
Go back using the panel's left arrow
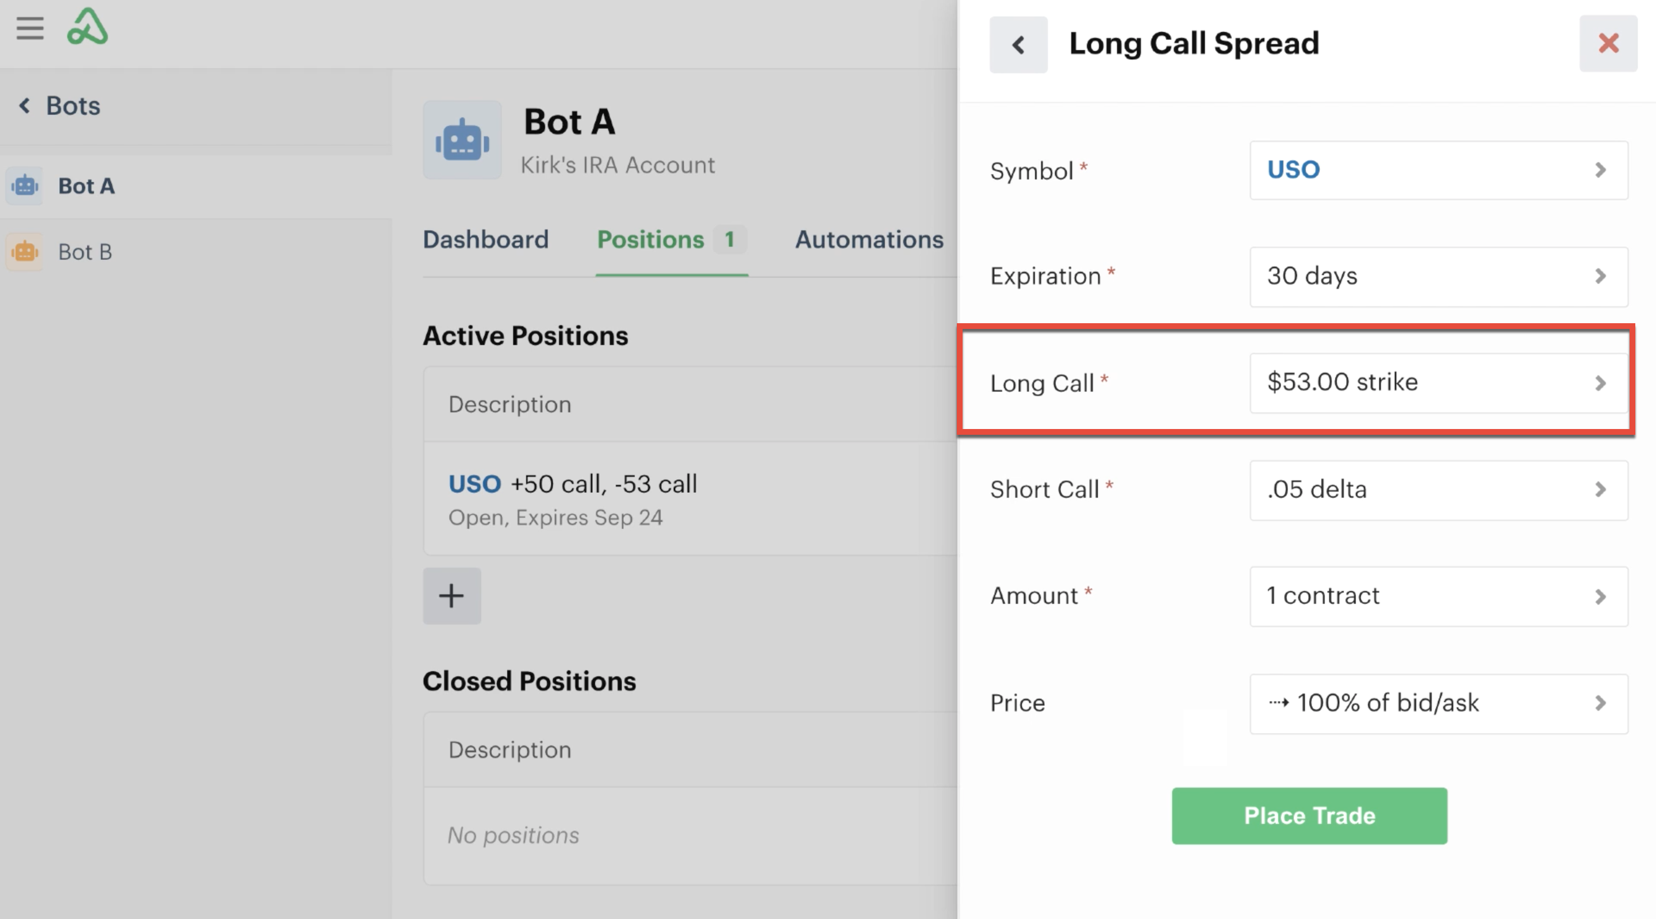(1018, 44)
